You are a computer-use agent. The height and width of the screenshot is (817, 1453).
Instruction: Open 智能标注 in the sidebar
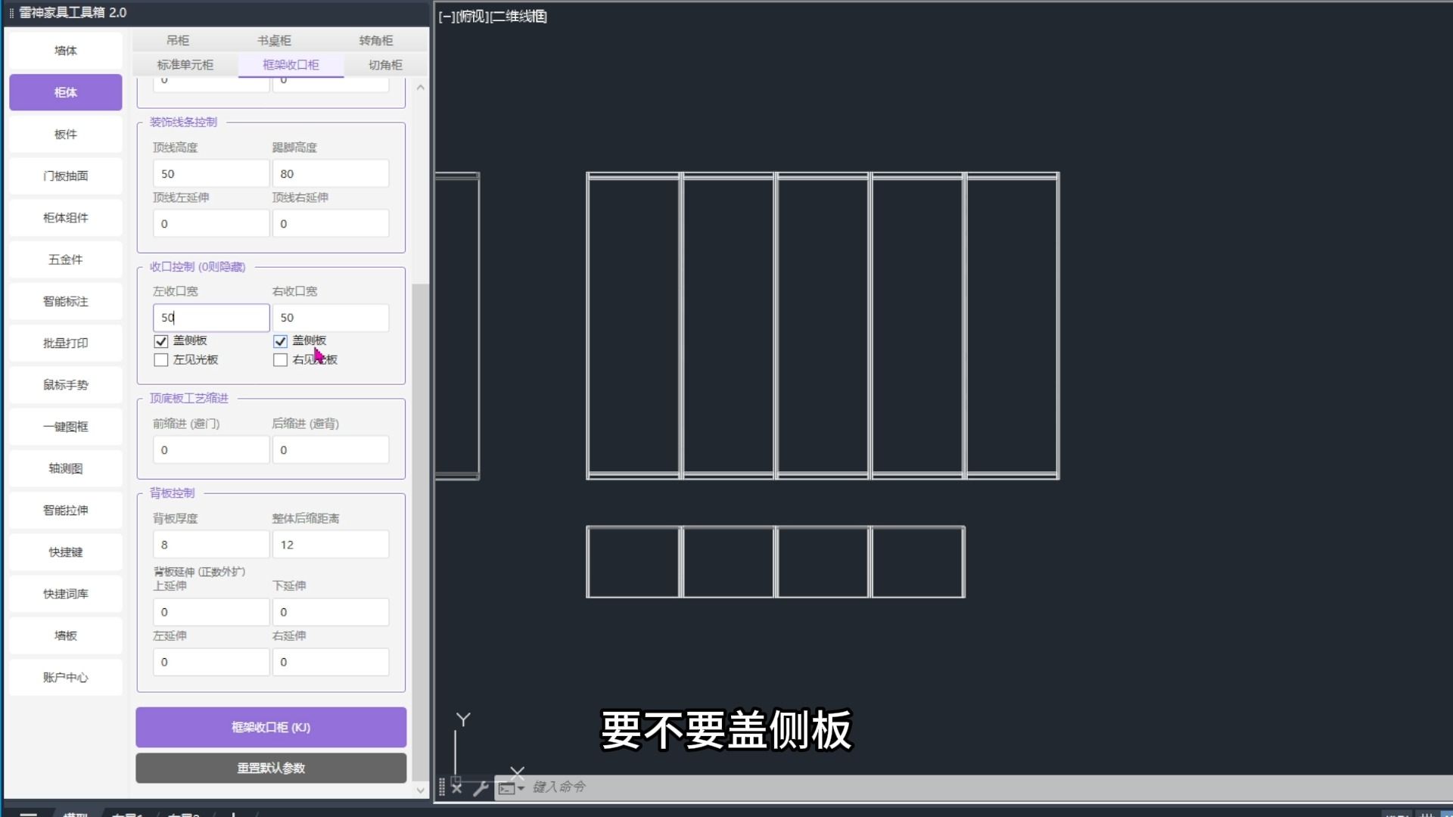click(x=66, y=302)
